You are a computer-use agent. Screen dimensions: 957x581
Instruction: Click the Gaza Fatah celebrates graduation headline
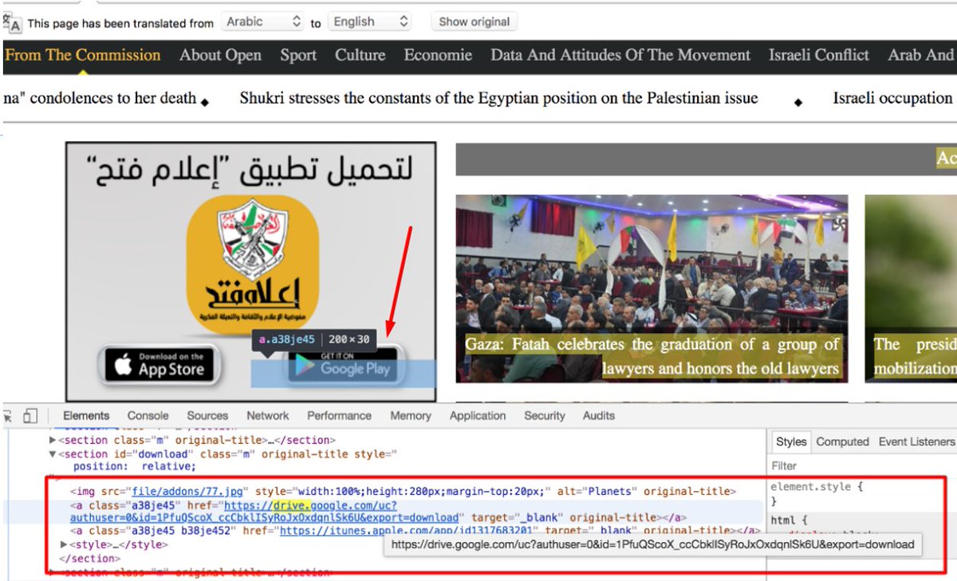coord(652,356)
